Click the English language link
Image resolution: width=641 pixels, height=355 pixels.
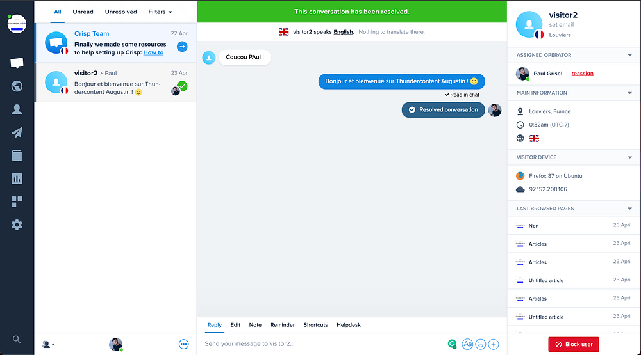[x=343, y=32]
